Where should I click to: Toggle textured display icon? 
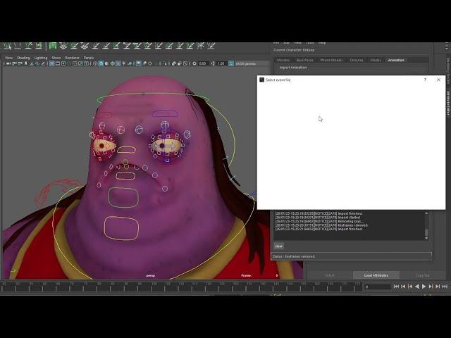118,63
